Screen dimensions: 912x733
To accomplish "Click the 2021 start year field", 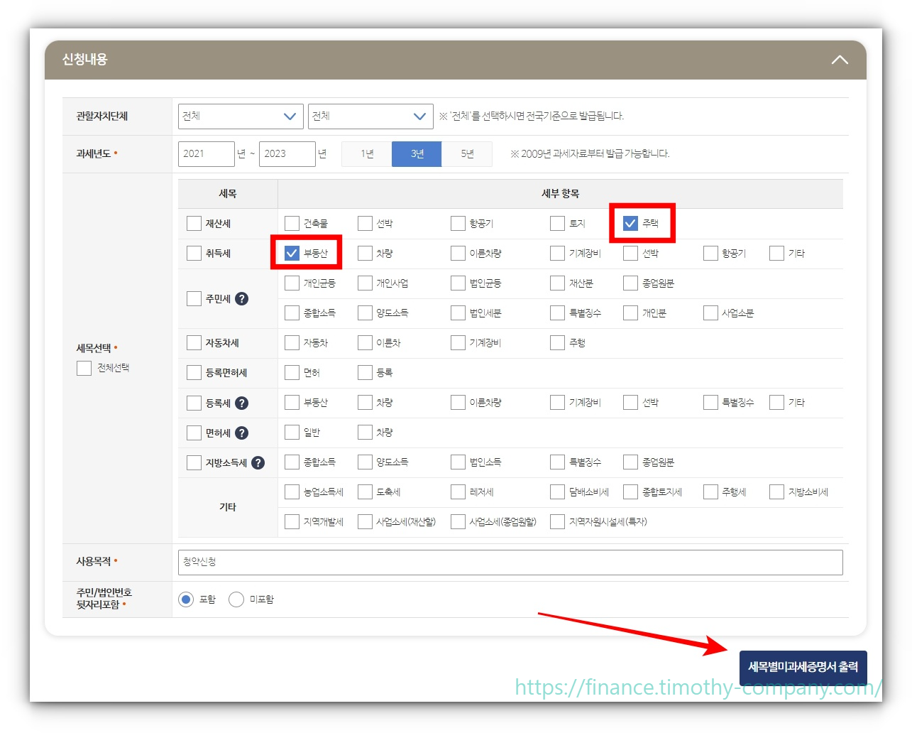I will (x=206, y=153).
